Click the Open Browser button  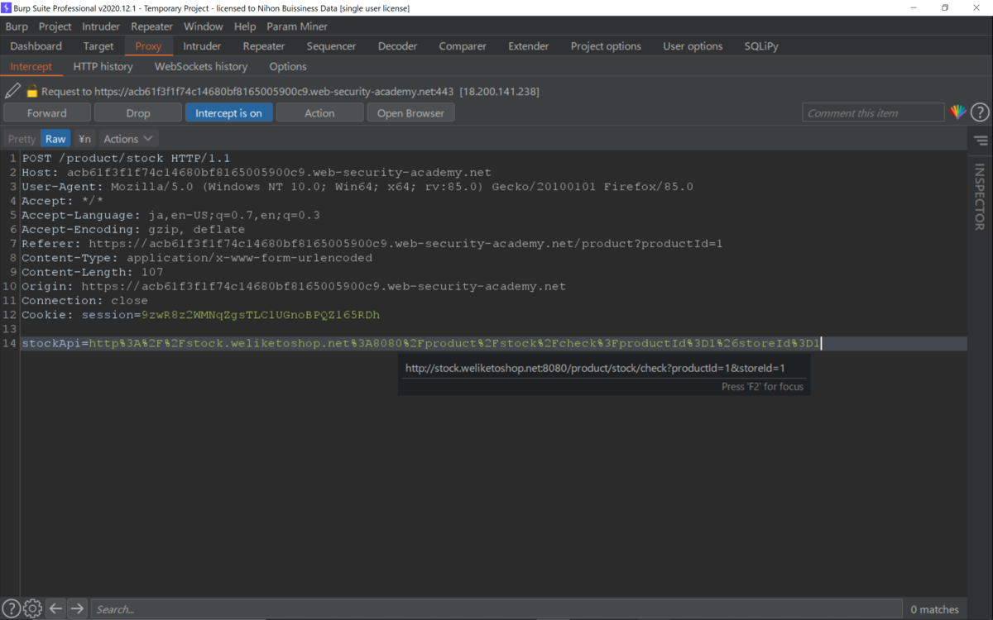(x=410, y=113)
